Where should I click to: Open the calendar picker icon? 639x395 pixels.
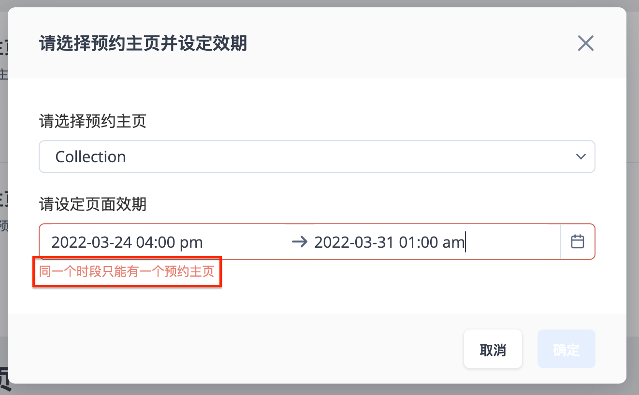578,241
